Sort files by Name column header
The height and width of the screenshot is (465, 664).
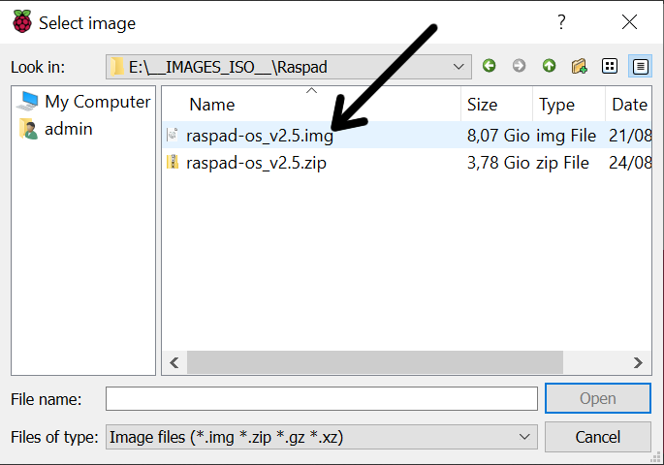(x=311, y=104)
